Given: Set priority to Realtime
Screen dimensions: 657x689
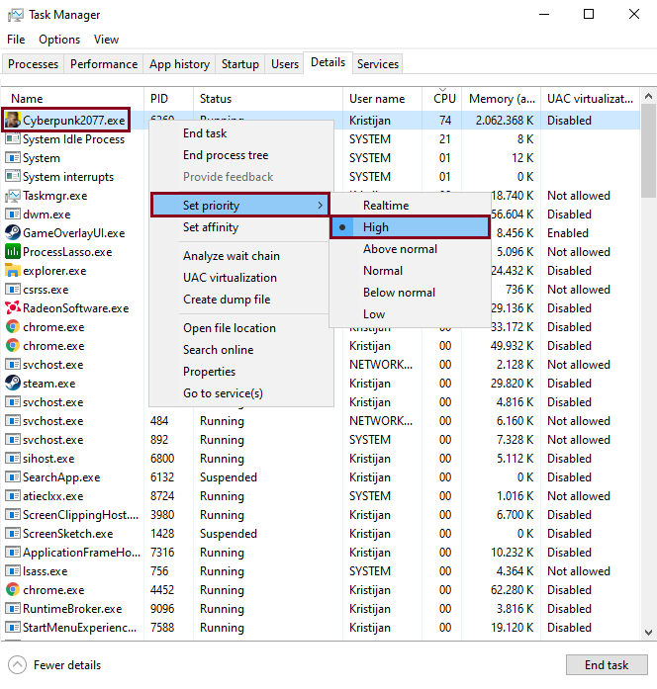Looking at the screenshot, I should tap(410, 206).
